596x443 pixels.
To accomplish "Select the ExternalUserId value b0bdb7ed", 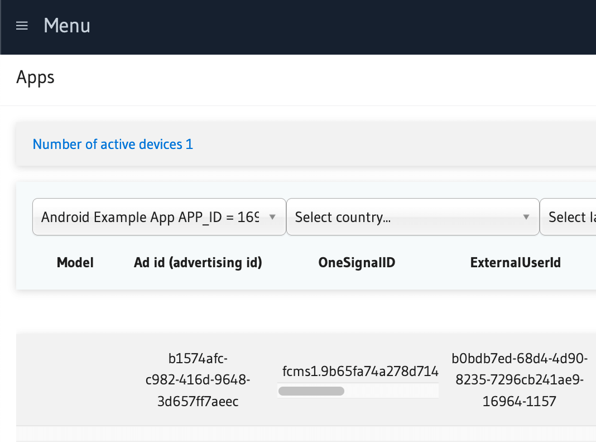I will (x=520, y=379).
